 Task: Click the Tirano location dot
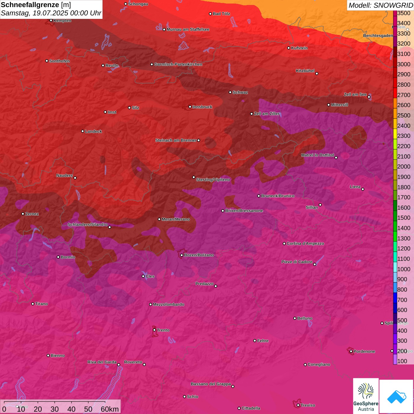(33, 304)
